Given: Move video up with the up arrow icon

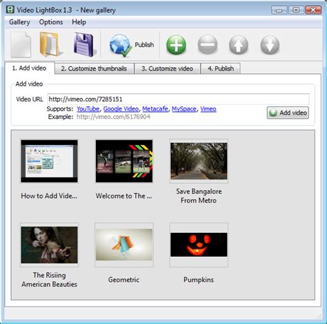Looking at the screenshot, I should coord(239,45).
